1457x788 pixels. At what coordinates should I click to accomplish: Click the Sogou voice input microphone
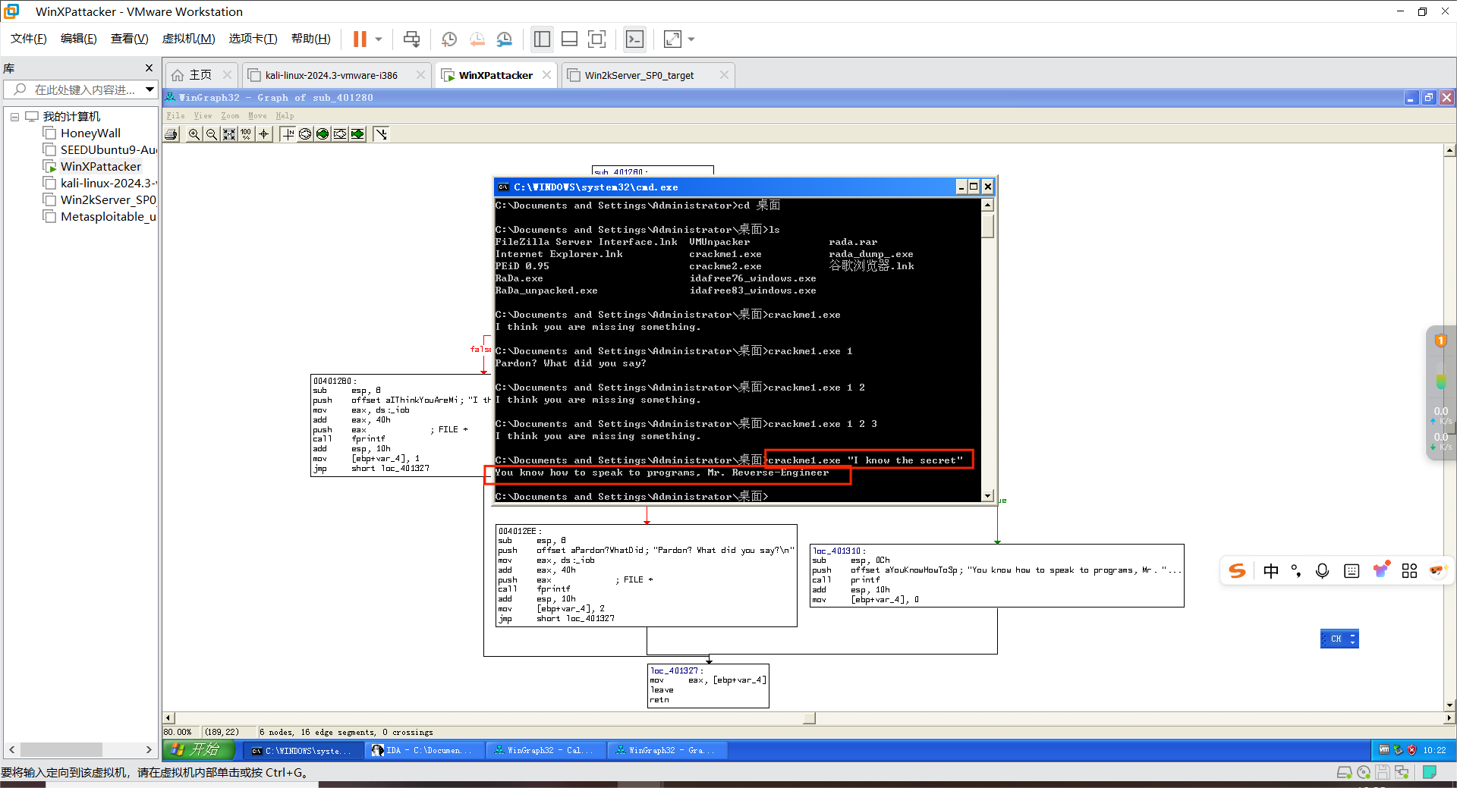1322,571
